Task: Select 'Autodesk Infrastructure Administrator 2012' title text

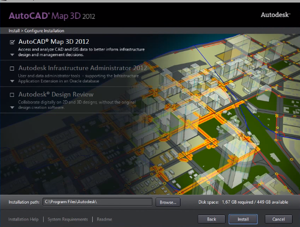Action: tap(83, 68)
